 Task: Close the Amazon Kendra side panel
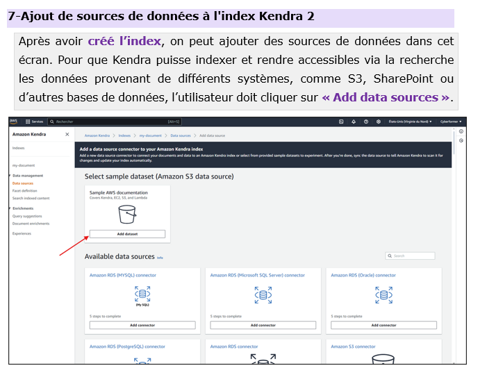click(x=67, y=134)
